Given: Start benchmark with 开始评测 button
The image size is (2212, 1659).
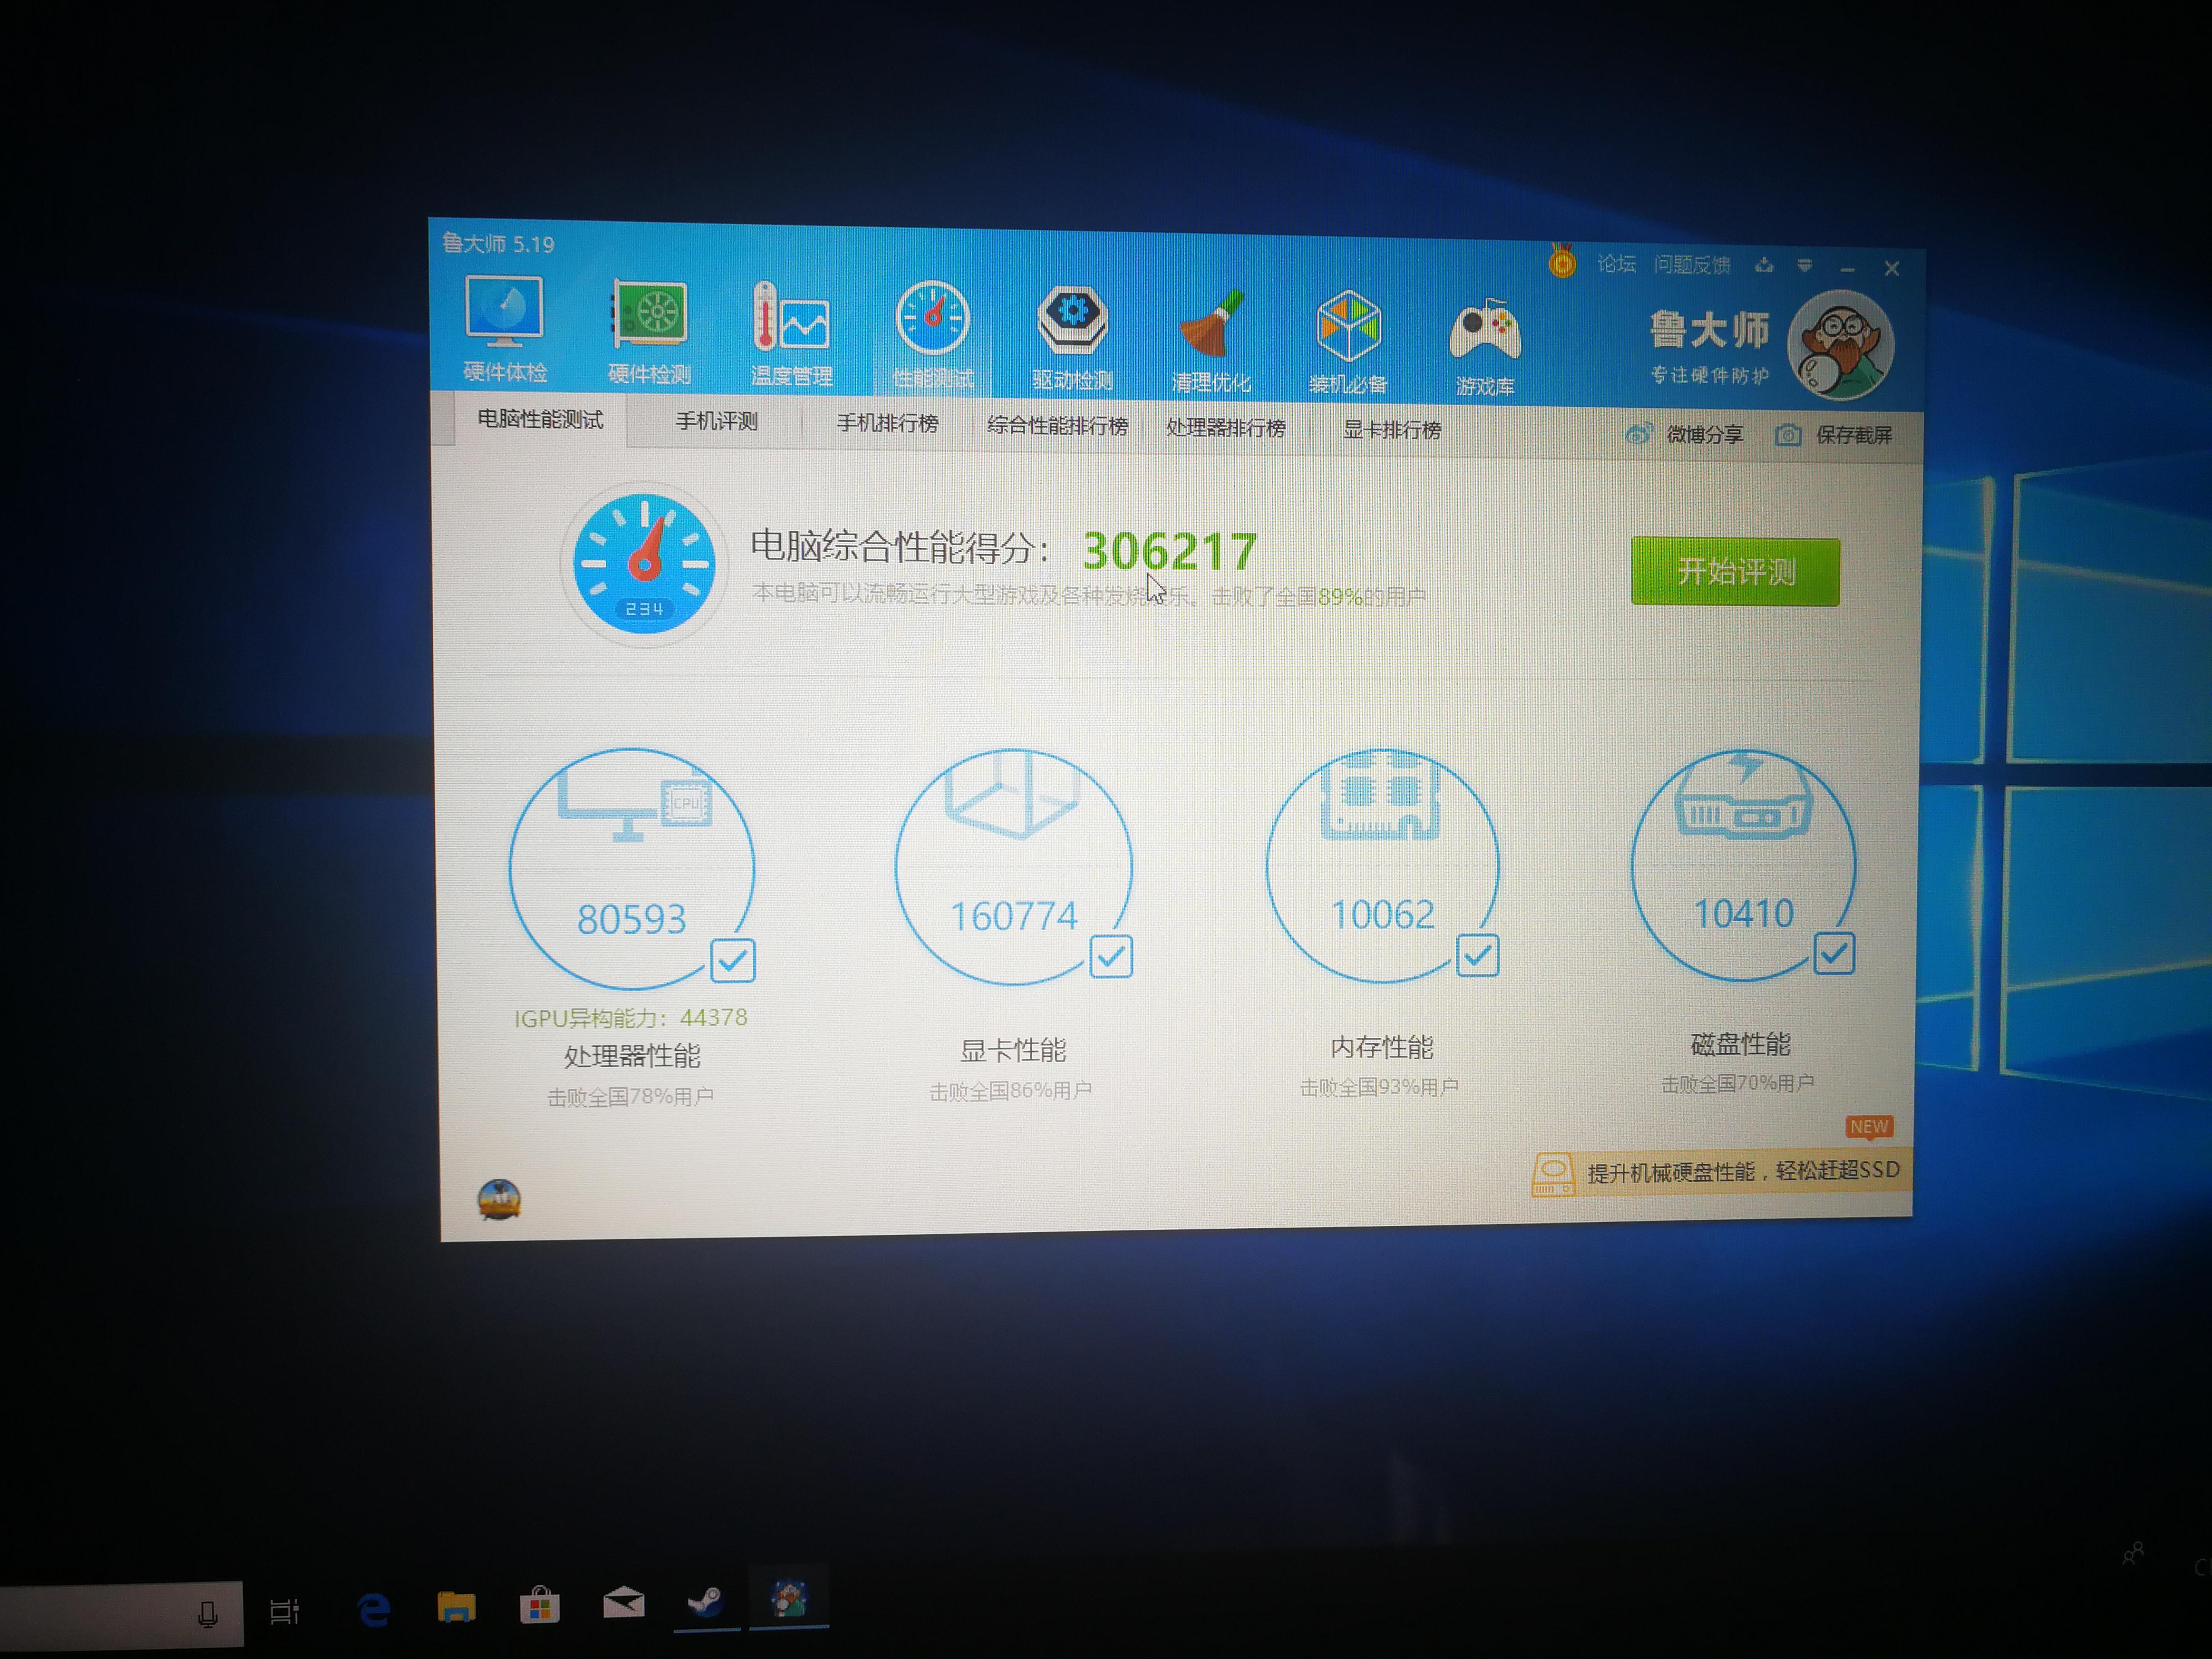Looking at the screenshot, I should point(1735,571).
